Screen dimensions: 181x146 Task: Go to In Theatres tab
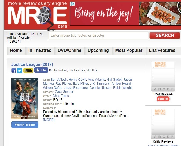pyautogui.click(x=40, y=51)
